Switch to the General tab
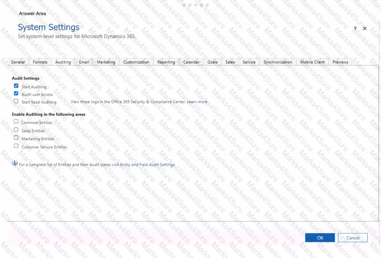Image resolution: width=381 pixels, height=258 pixels. [18, 62]
